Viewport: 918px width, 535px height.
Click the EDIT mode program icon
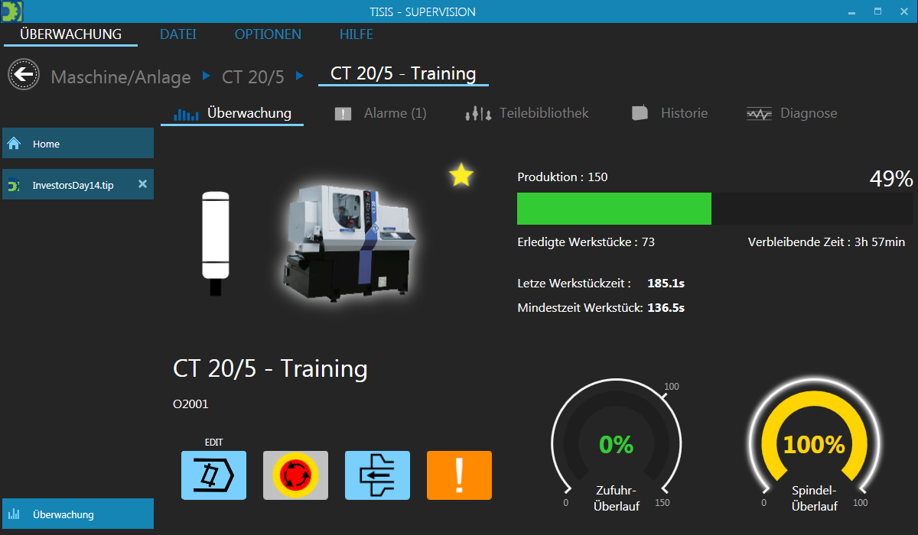213,475
